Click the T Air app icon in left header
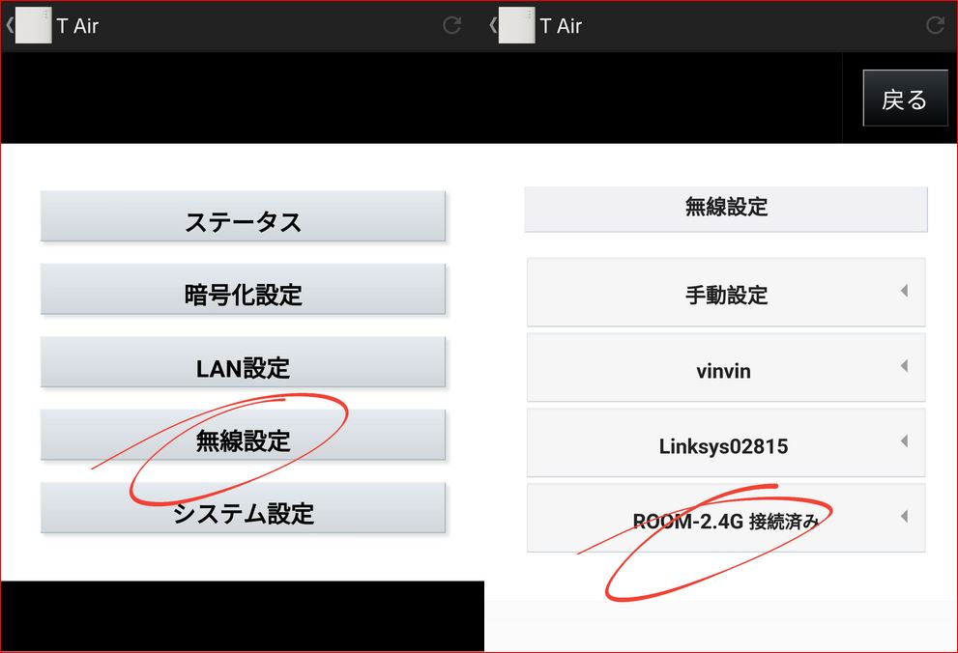Image resolution: width=958 pixels, height=653 pixels. pos(34,25)
